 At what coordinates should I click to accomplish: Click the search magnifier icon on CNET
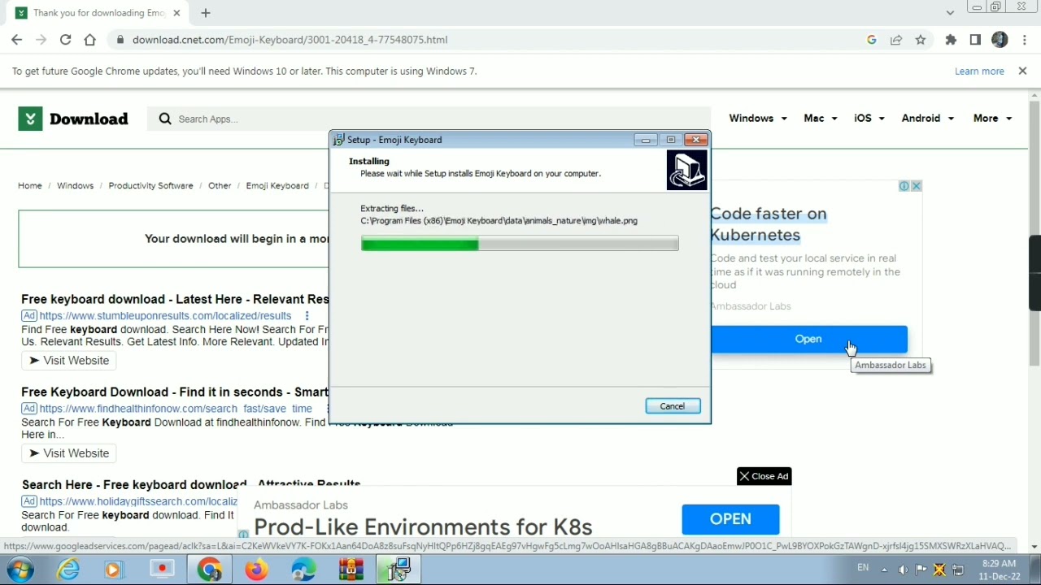point(165,119)
